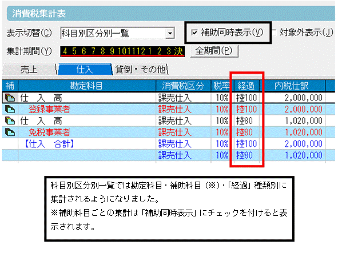346x261 pixels.
Task: Click the 内税仕訳 column header
Action: pos(292,86)
